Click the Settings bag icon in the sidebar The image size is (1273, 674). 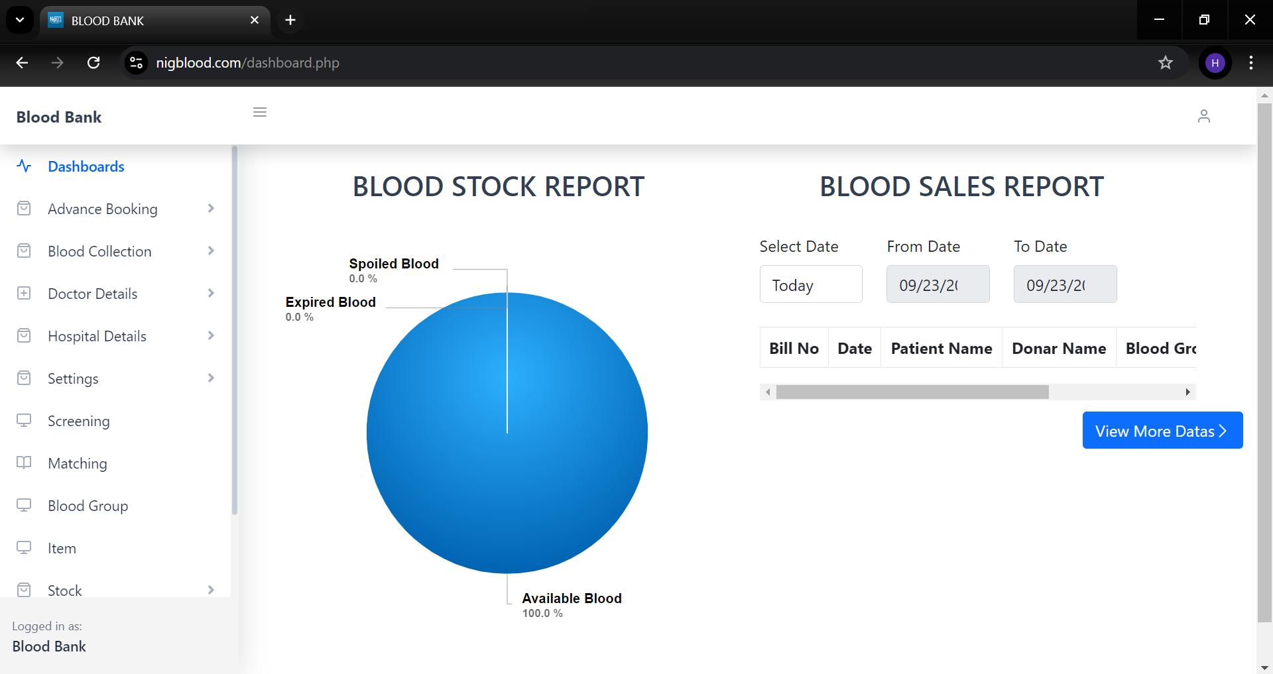24,378
